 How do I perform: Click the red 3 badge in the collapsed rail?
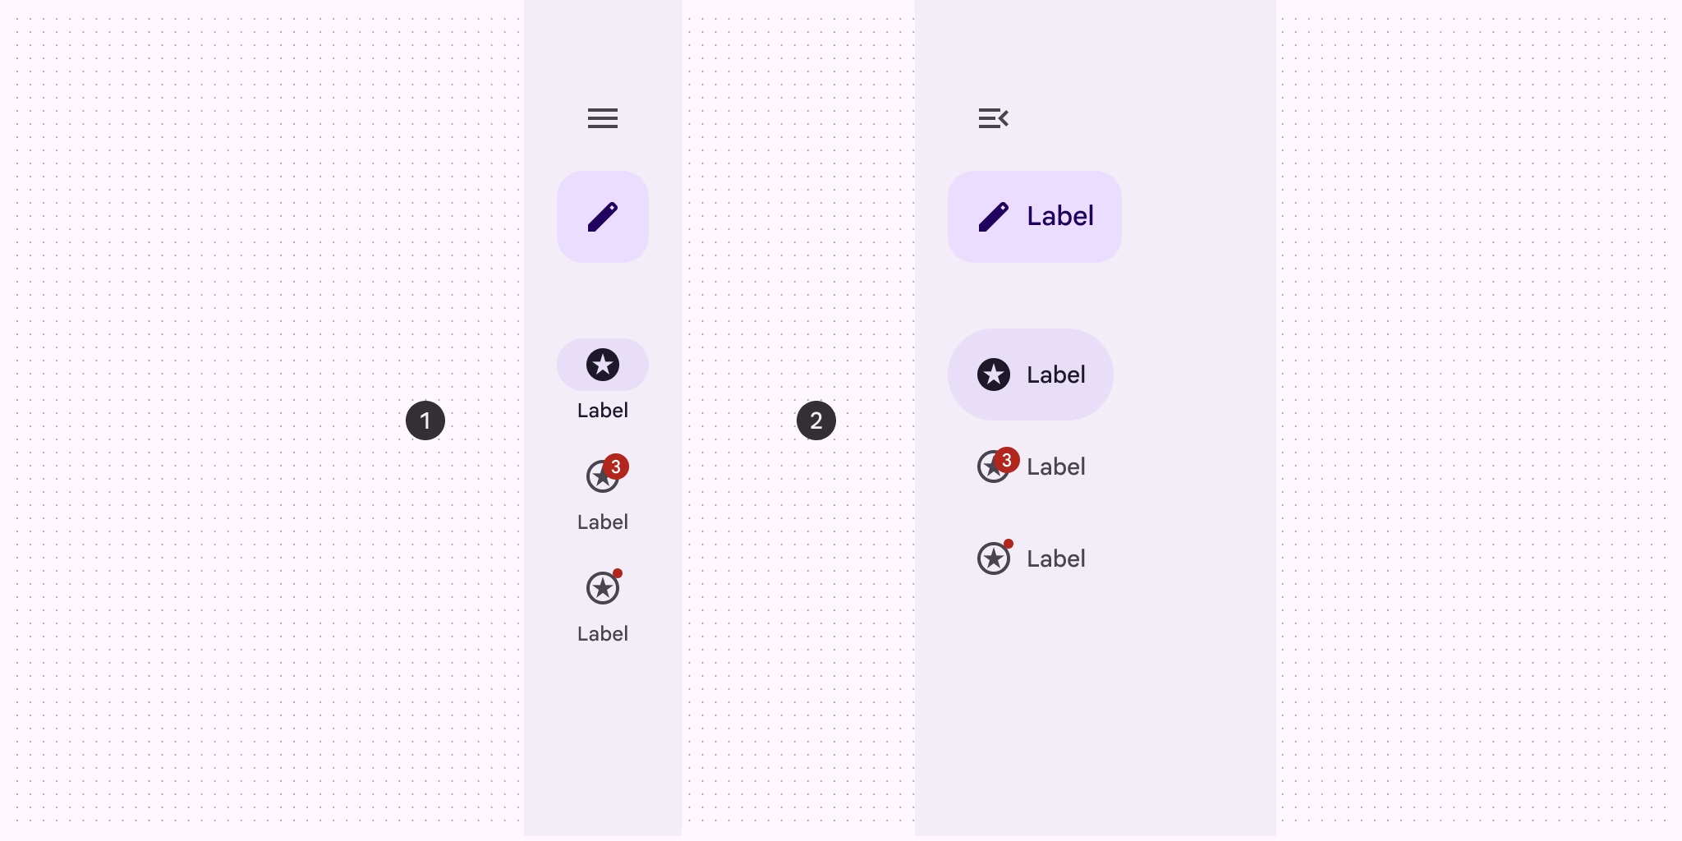click(x=616, y=466)
